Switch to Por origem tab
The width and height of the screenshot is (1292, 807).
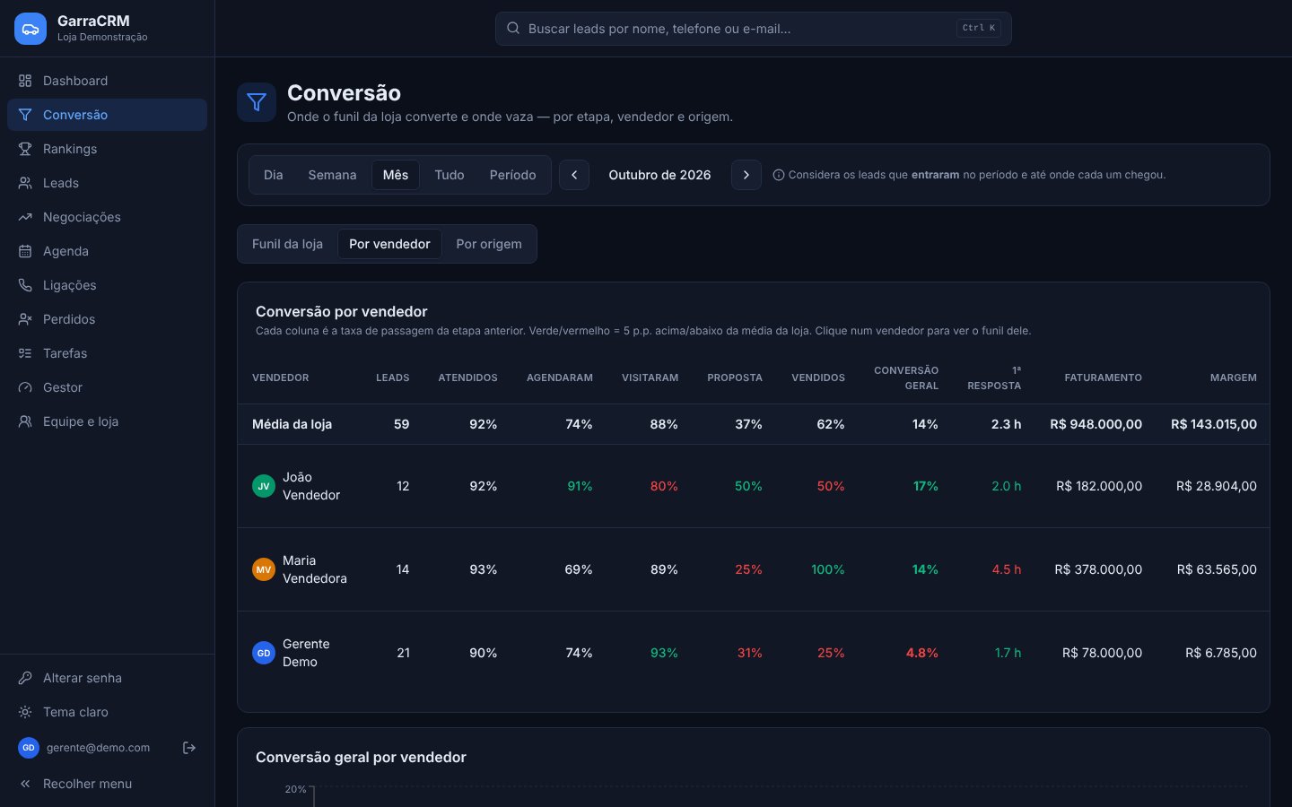point(489,244)
